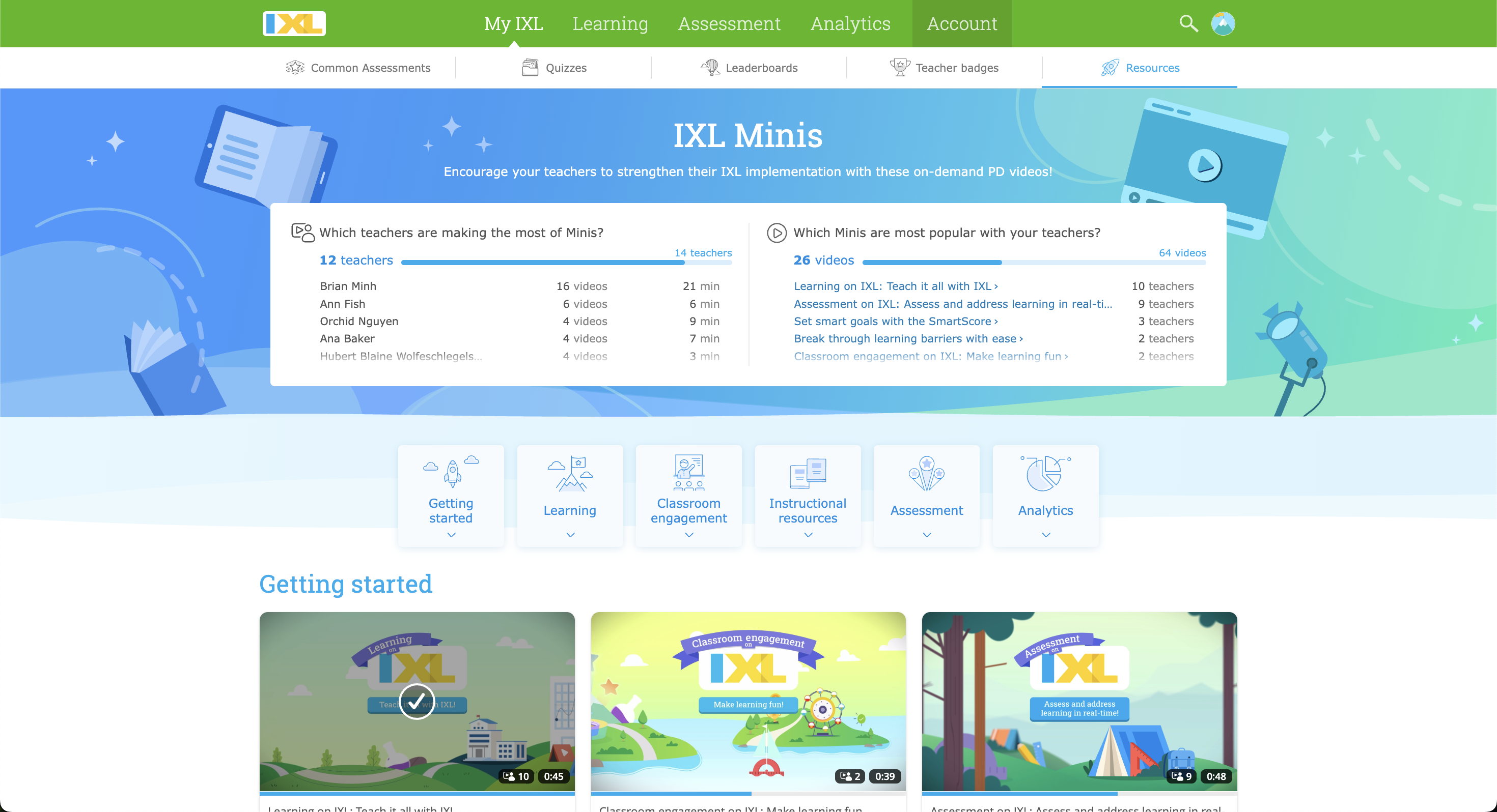Click the Quizzes icon
This screenshot has width=1497, height=812.
530,67
